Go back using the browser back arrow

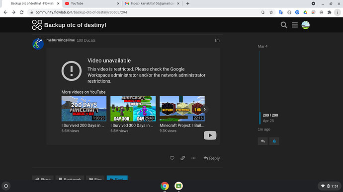pyautogui.click(x=5, y=12)
